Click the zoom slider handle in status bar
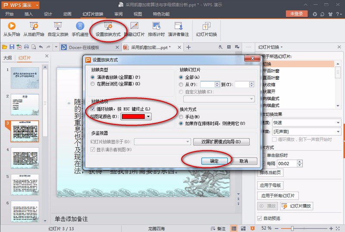This screenshot has height=232, width=345. click(x=292, y=228)
